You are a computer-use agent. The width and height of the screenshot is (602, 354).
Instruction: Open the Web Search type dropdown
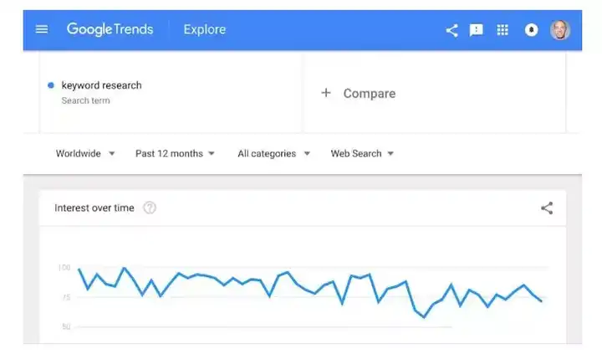[362, 154]
